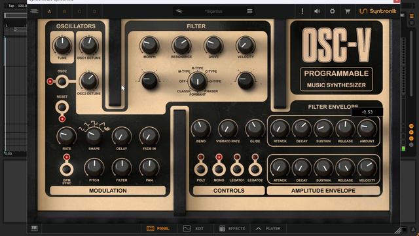This screenshot has height=236, width=419.
Task: Click the filter MORPH knob
Action: tap(149, 45)
